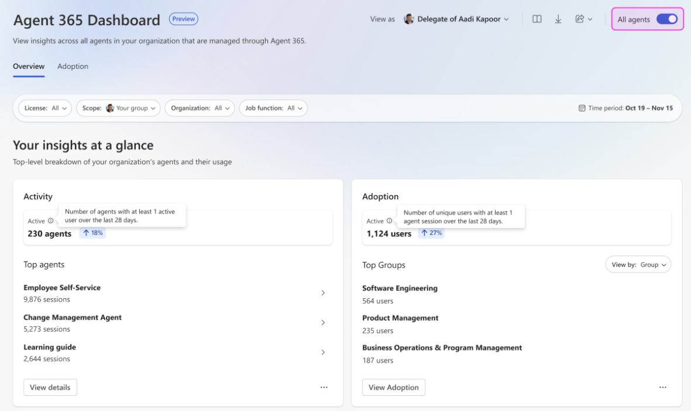Viewport: 691px width, 411px height.
Task: Click Your insights at a glance heading
Action: pos(83,146)
